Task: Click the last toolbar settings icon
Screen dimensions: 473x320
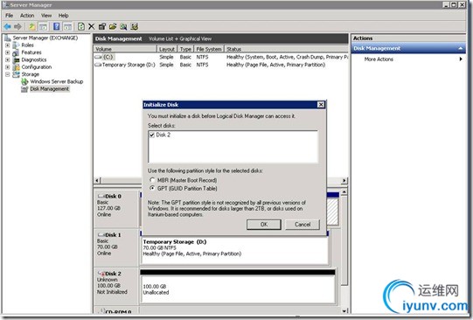Action: 135,26
